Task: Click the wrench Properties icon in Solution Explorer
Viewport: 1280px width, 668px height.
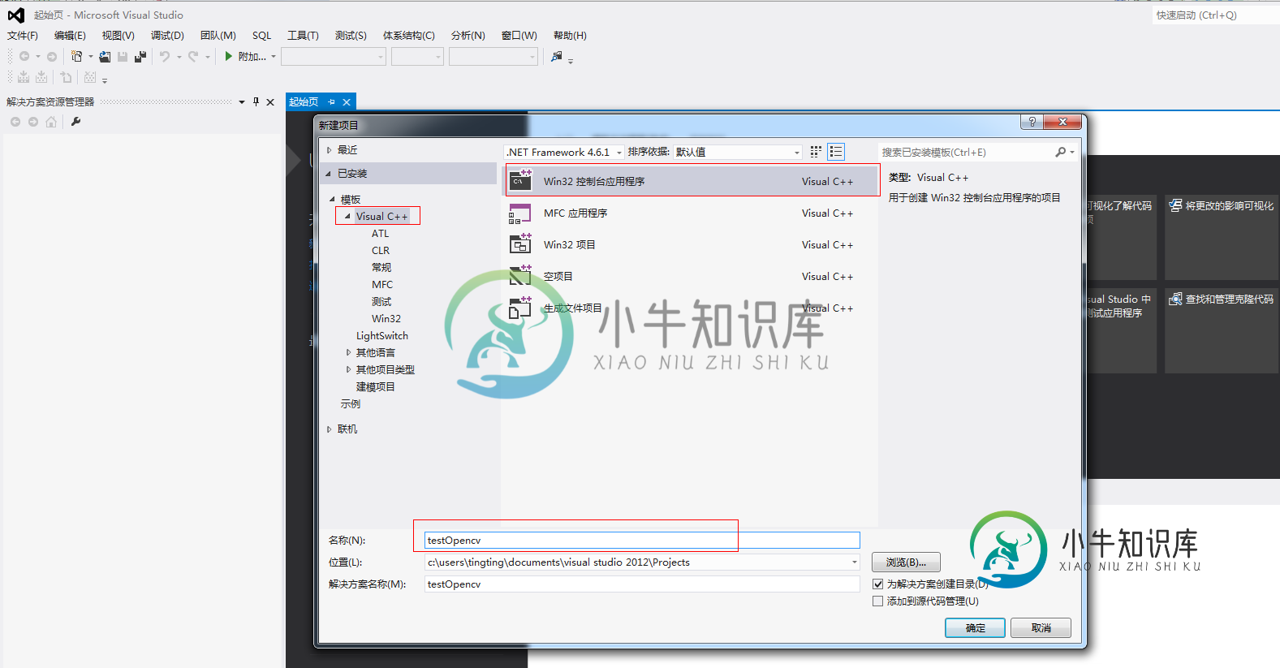Action: point(75,122)
